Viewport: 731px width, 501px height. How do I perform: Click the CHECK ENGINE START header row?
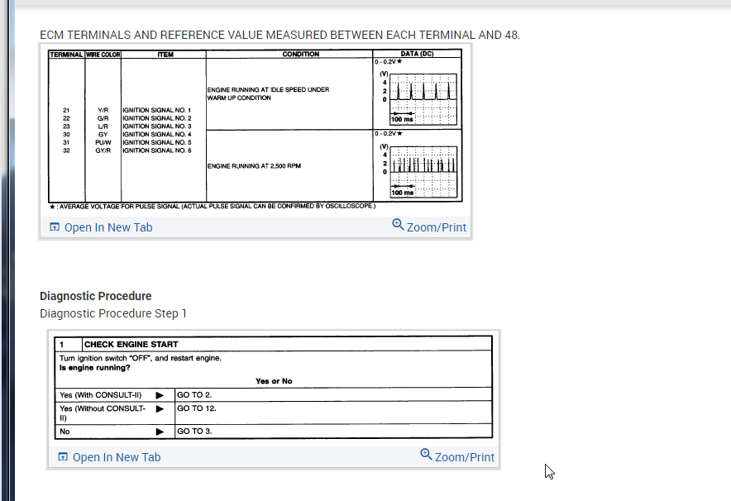tap(273, 344)
